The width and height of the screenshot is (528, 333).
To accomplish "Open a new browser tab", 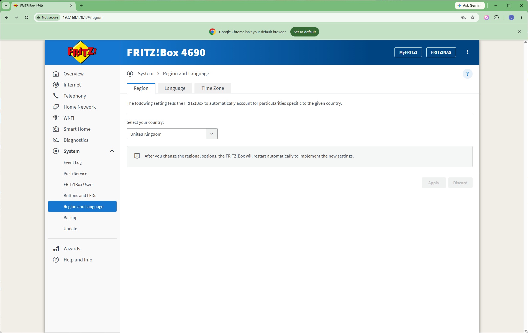I will pos(81,6).
